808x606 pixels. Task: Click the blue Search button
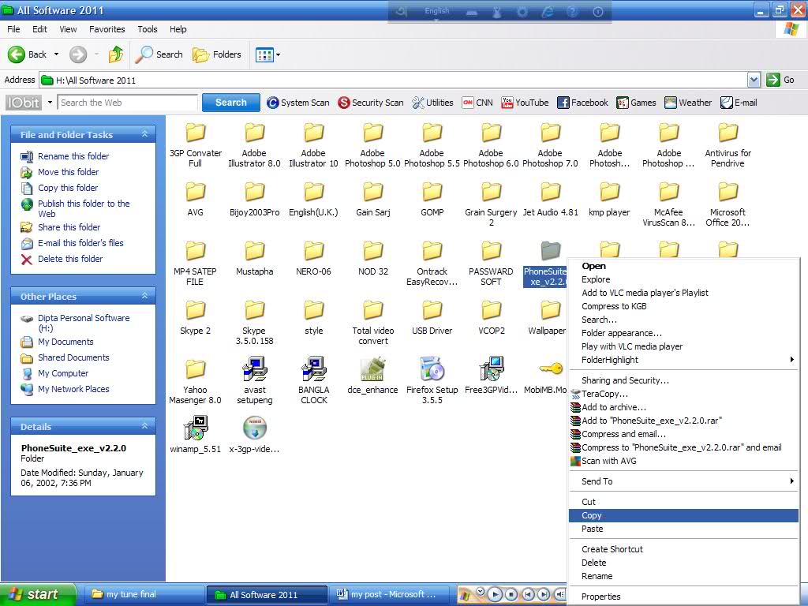(230, 103)
